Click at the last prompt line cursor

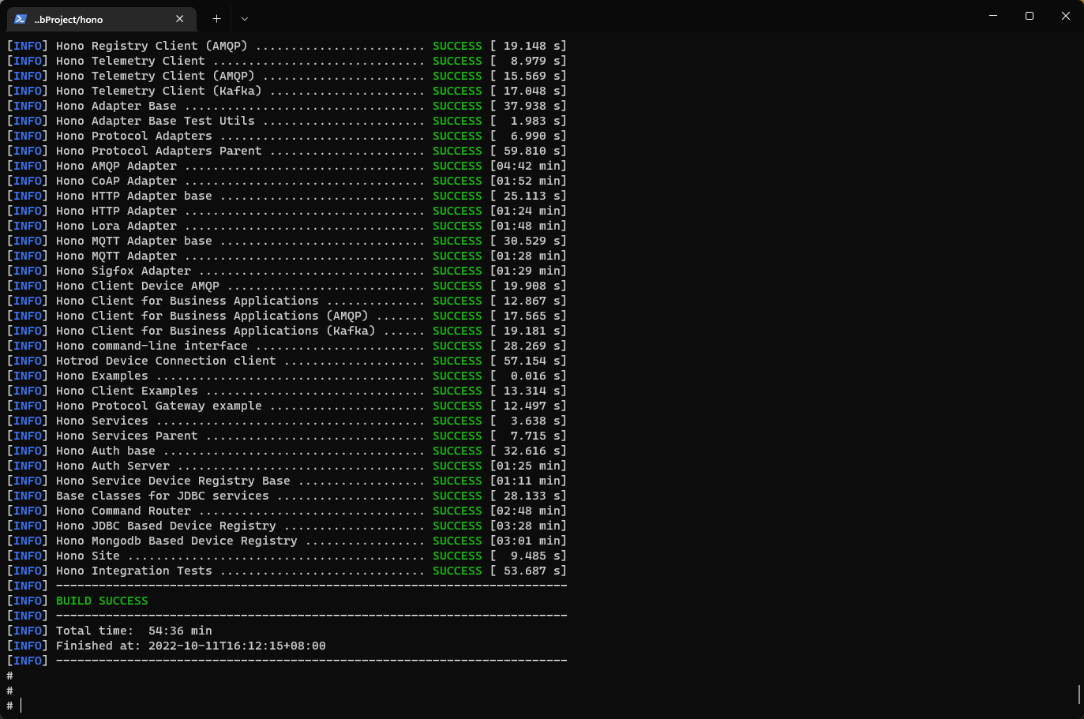21,706
